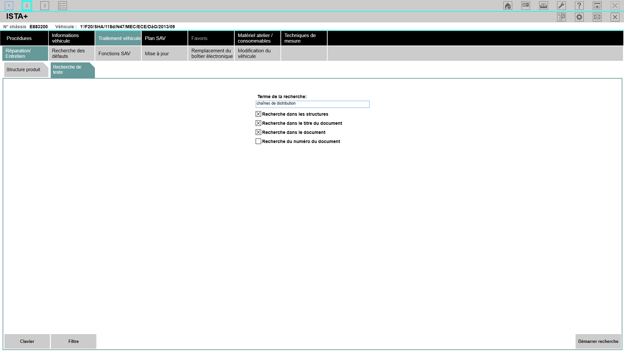Click the printer icon
624x351 pixels.
click(543, 6)
